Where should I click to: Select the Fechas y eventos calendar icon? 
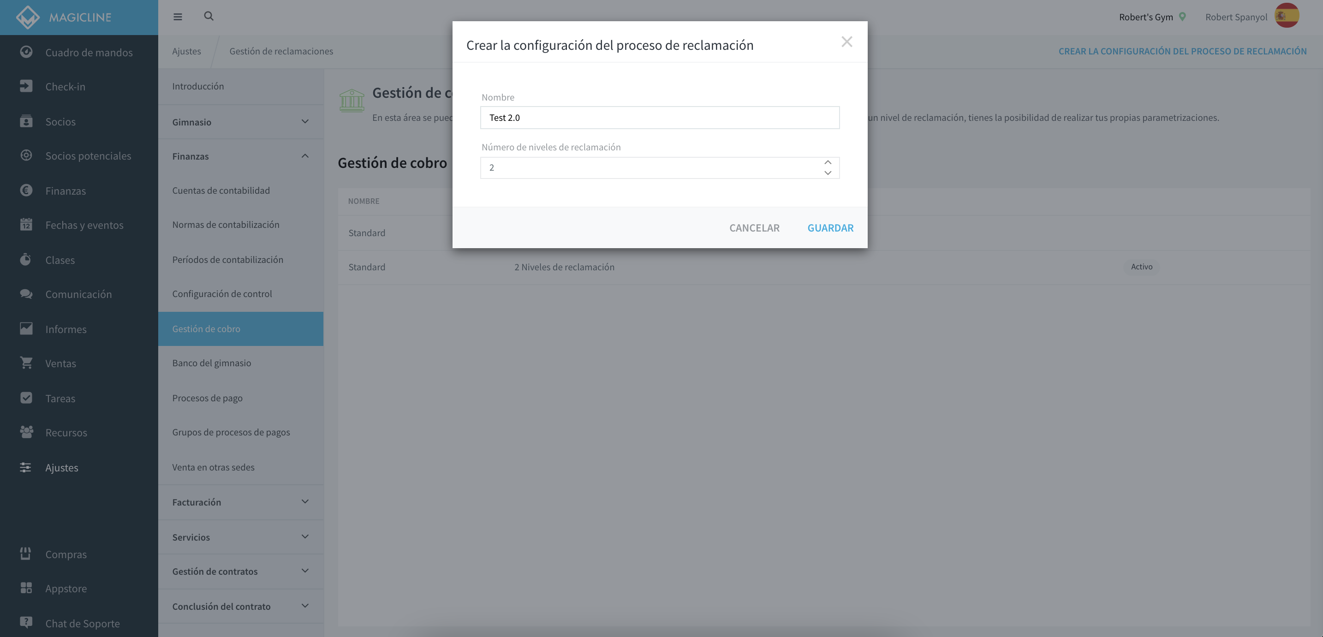click(26, 225)
